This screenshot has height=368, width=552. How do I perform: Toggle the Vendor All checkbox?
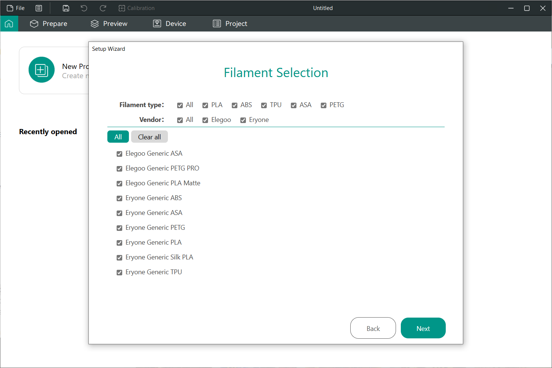click(180, 120)
